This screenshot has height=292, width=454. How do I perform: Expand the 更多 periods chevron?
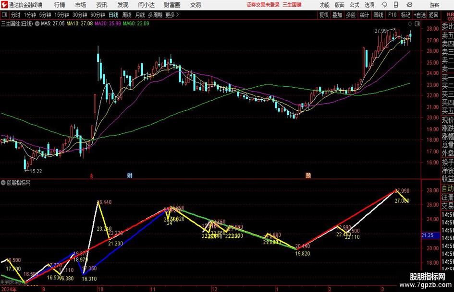pyautogui.click(x=172, y=15)
